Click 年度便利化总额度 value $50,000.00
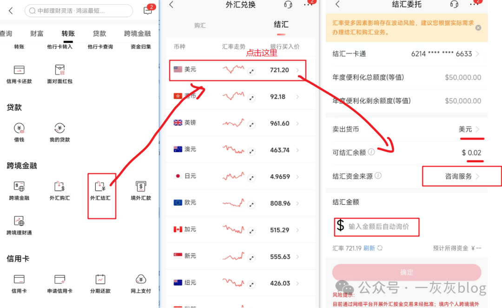Screen dimensions: 502x308 tap(463, 77)
